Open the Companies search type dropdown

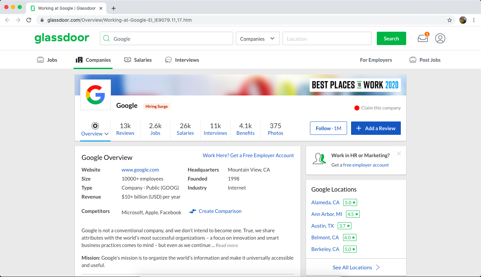(x=258, y=38)
